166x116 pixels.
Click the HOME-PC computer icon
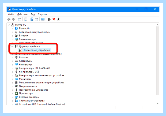point(13,25)
